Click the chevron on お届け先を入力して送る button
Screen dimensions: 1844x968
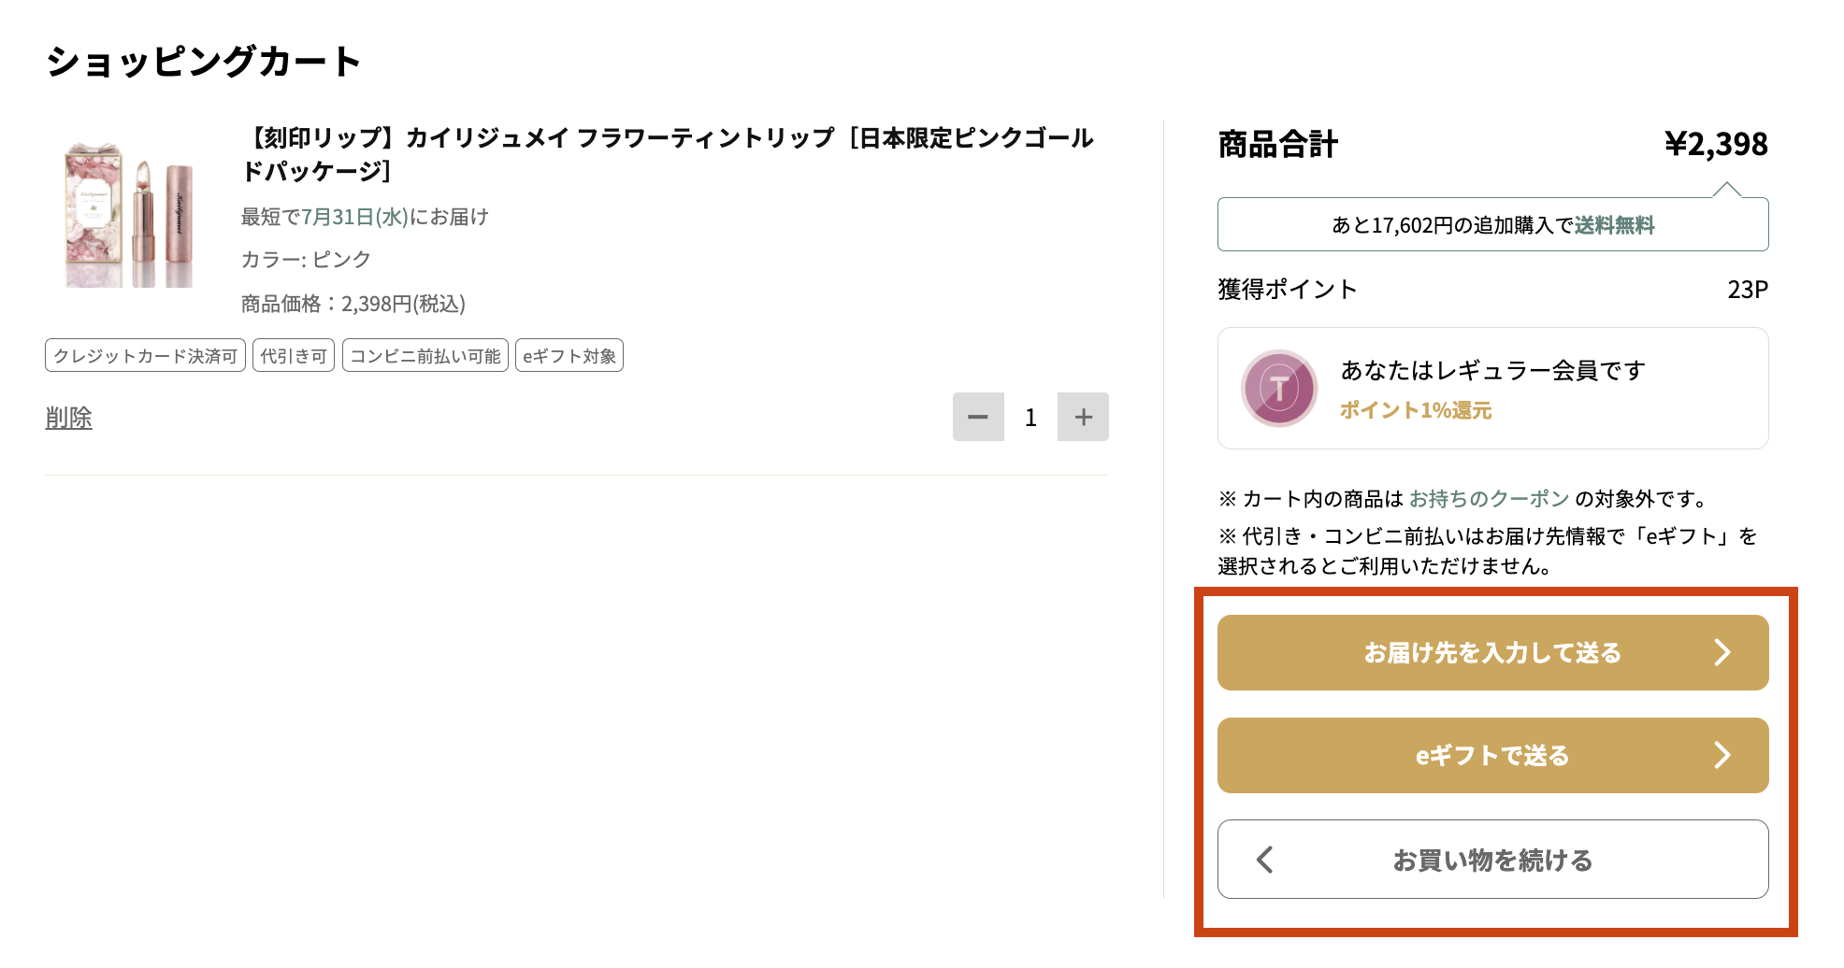(x=1723, y=652)
